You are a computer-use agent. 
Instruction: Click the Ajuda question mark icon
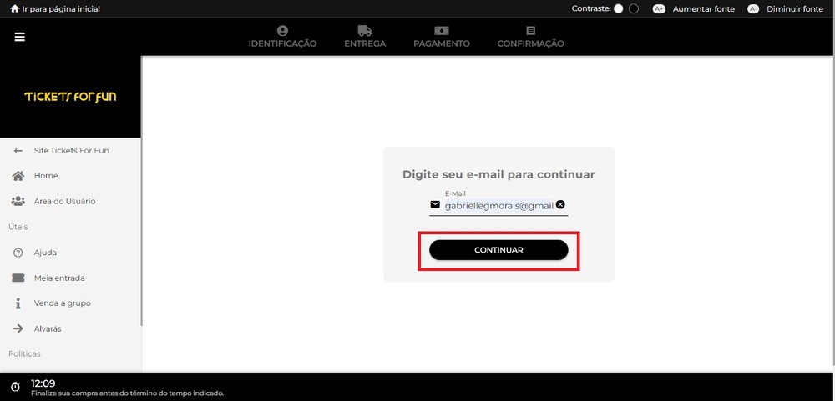click(18, 253)
